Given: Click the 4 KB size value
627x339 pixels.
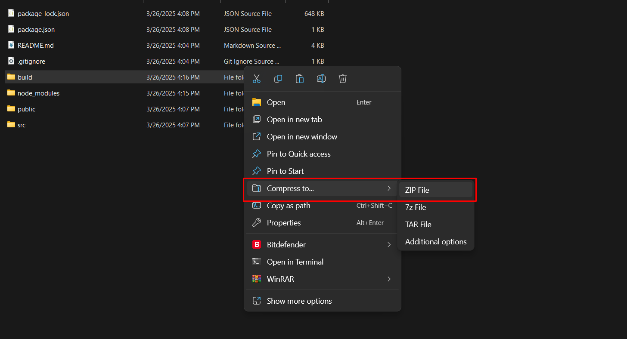Looking at the screenshot, I should [318, 46].
